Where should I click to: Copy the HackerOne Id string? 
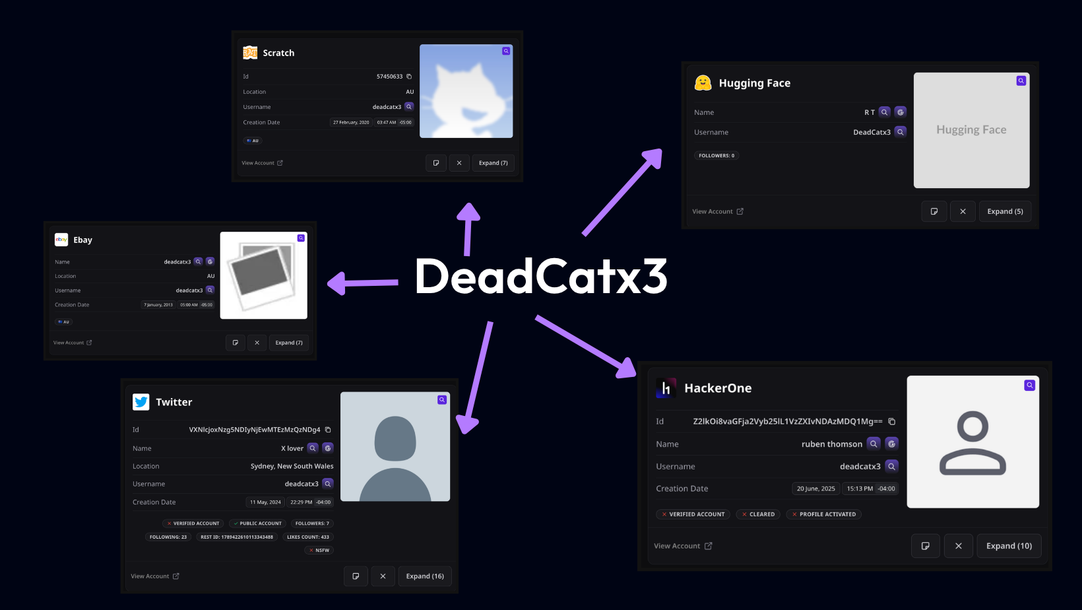pos(892,421)
